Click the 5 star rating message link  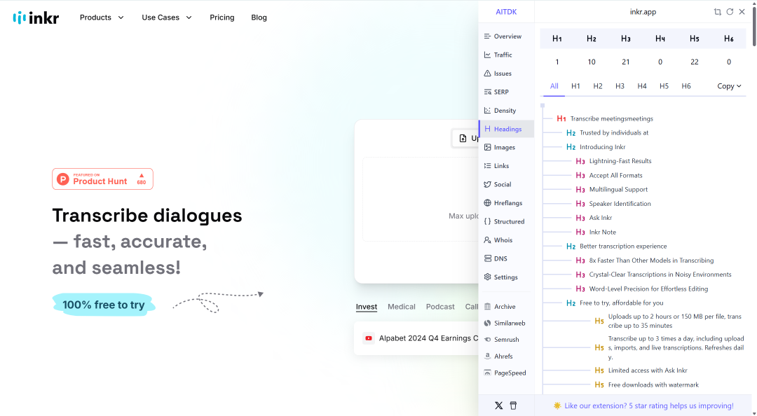tap(649, 406)
